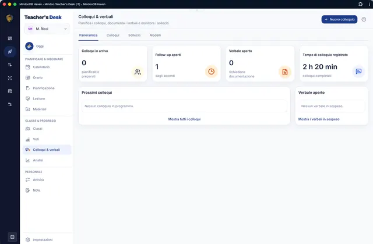
Task: Click 'Nessun colloquio in programma.' text
Action: (109, 106)
